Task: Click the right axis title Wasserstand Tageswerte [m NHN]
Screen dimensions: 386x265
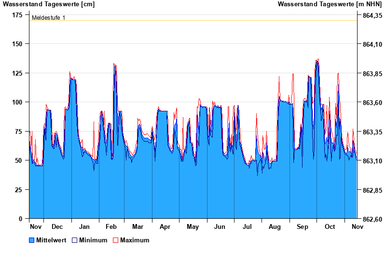Action: pos(330,4)
